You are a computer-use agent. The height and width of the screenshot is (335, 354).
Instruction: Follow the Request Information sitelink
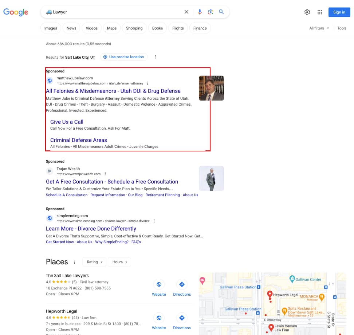tap(108, 195)
